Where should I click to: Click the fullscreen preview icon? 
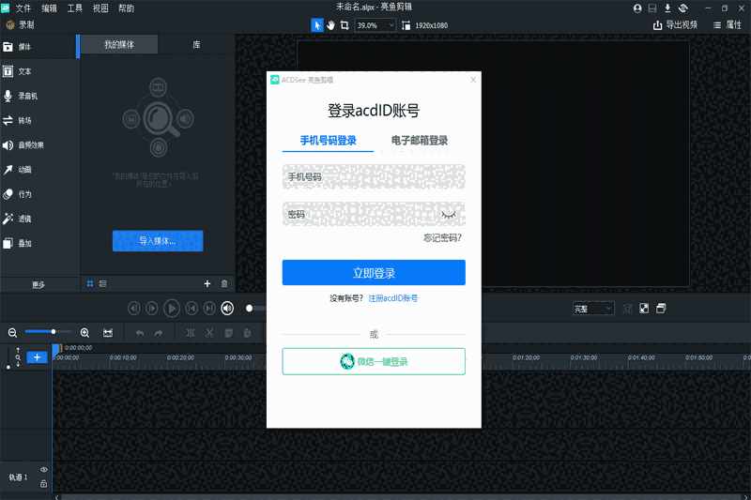click(x=644, y=309)
